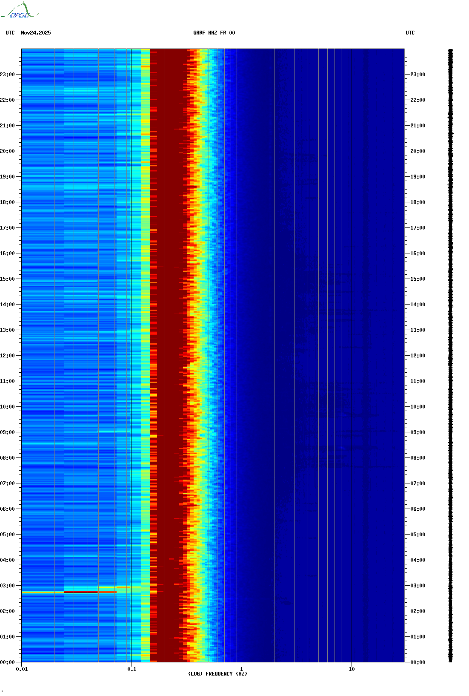Viewport: 469px width, 696px height.
Task: Click the UTC label at top right
Action: 410,33
